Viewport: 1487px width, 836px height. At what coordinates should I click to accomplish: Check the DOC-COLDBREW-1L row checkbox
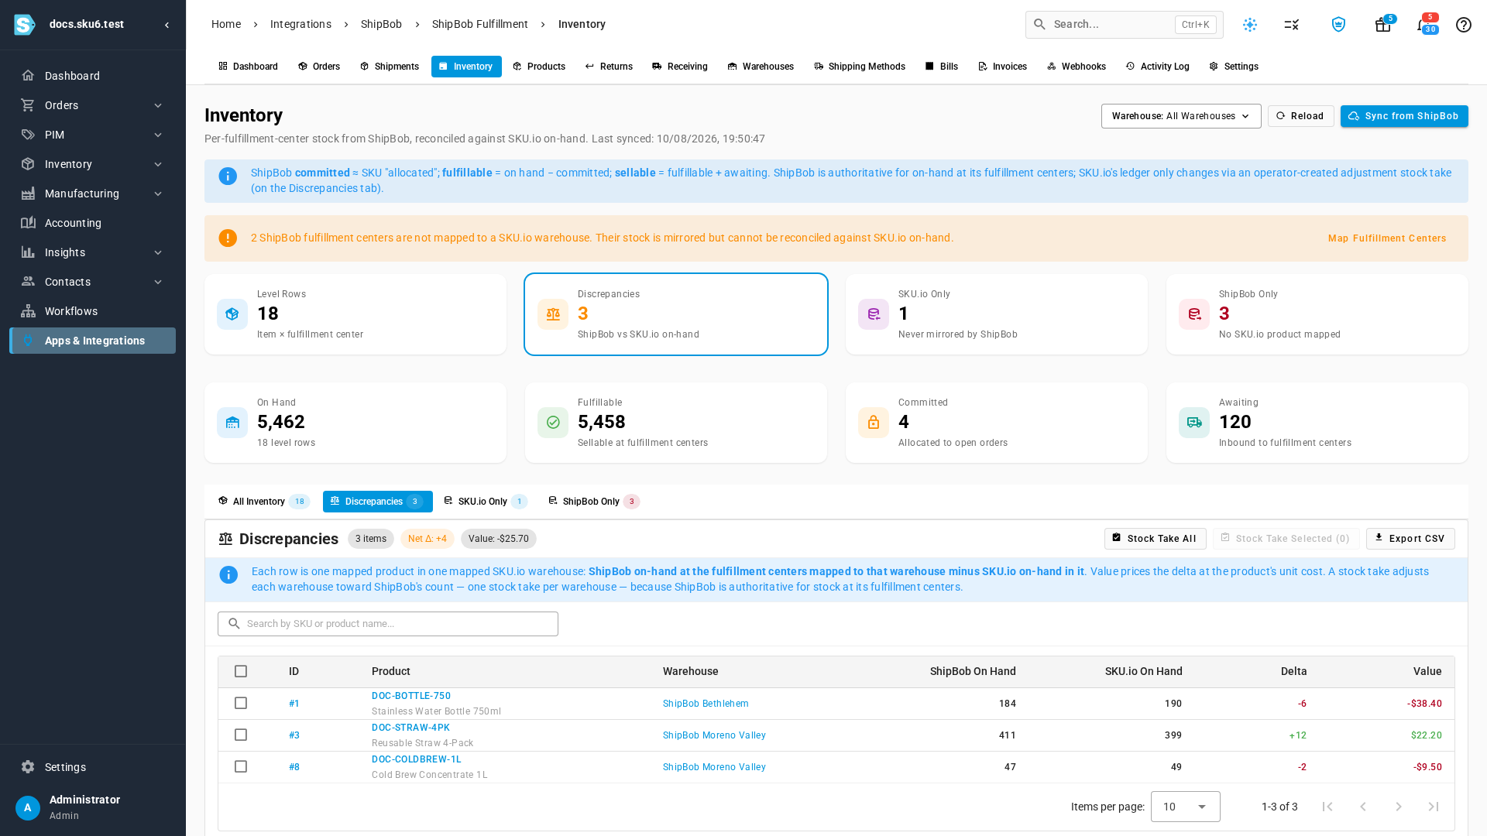[241, 766]
